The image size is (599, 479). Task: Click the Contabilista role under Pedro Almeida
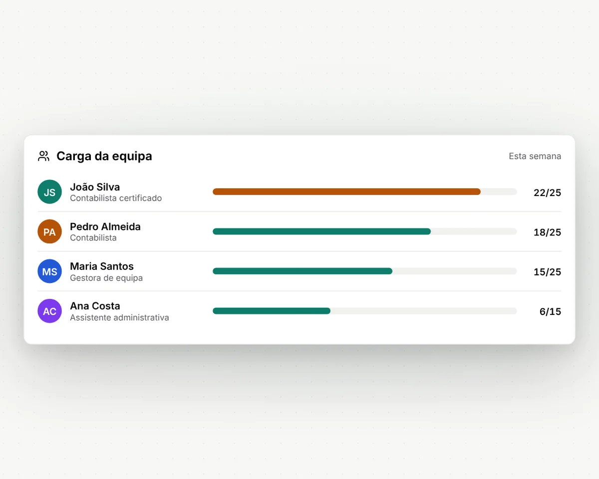[93, 238]
